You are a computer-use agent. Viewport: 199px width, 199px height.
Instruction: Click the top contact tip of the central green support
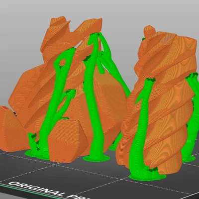(96, 35)
